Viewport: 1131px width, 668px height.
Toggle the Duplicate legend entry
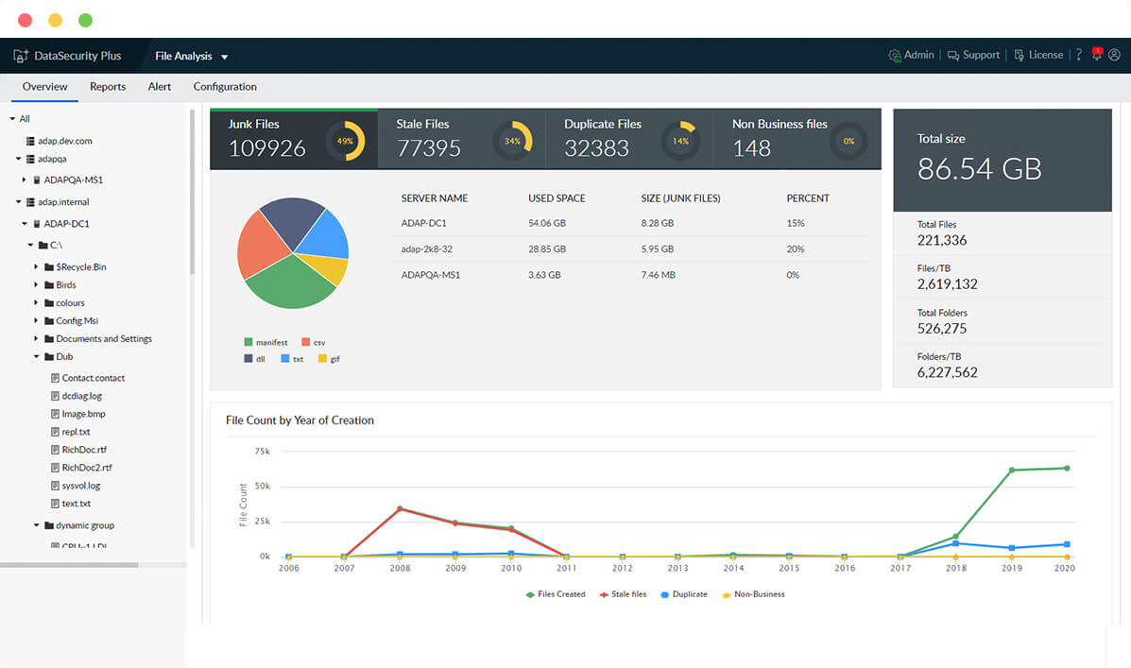tap(683, 593)
